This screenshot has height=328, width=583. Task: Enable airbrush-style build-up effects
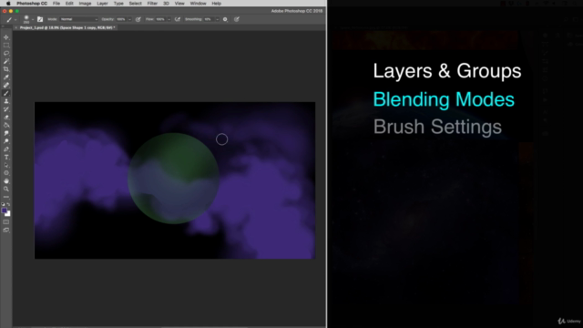click(x=178, y=19)
